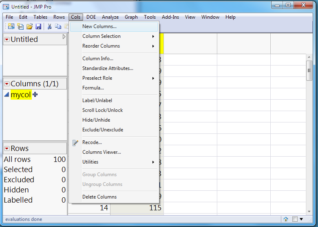Close the open Cols menu via its title
The image size is (318, 227).
(x=76, y=17)
